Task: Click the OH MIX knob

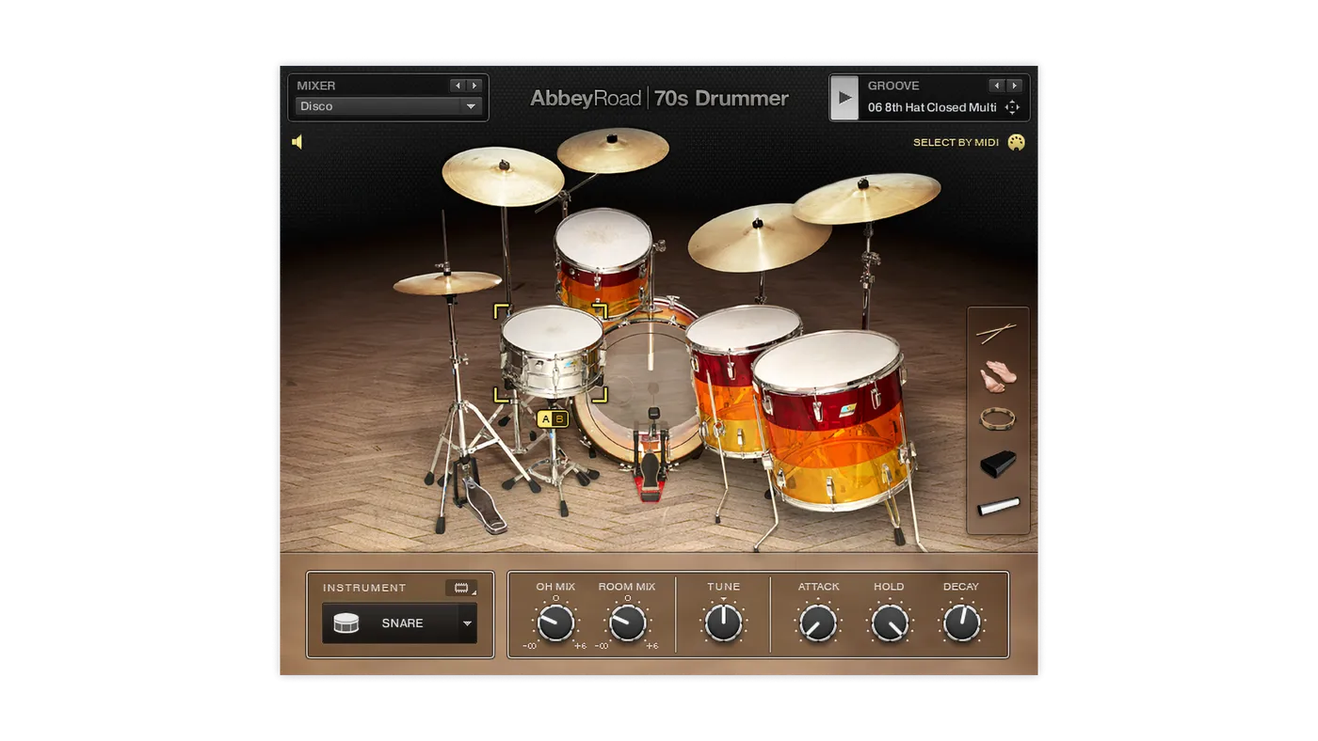Action: point(555,623)
